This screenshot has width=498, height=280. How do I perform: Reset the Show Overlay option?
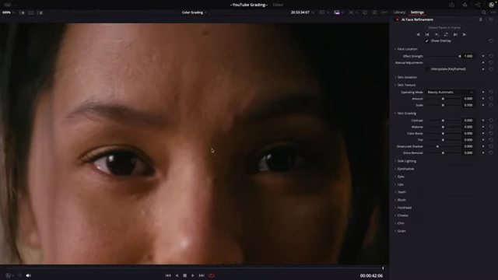click(x=491, y=41)
